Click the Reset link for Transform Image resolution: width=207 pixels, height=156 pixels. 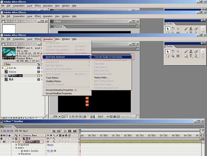(50, 145)
